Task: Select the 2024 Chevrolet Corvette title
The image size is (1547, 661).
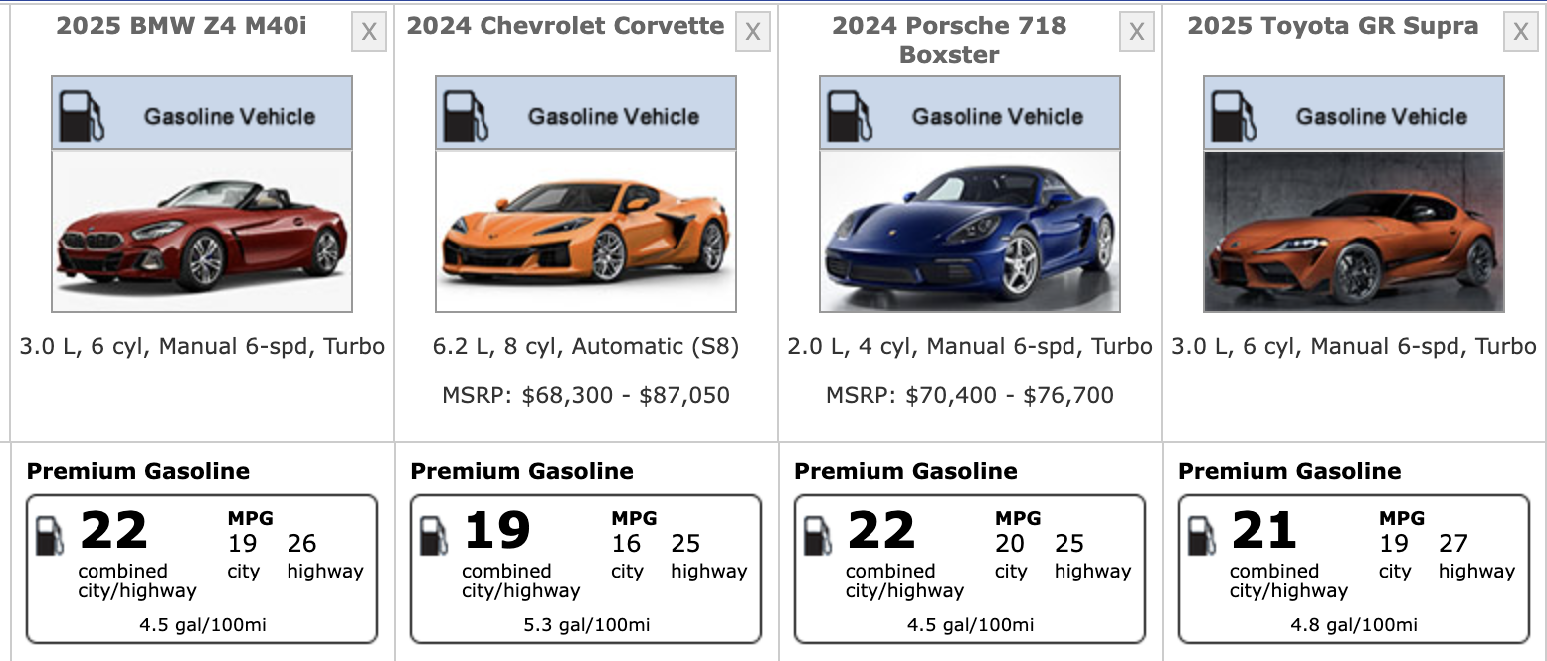Action: pos(565,26)
